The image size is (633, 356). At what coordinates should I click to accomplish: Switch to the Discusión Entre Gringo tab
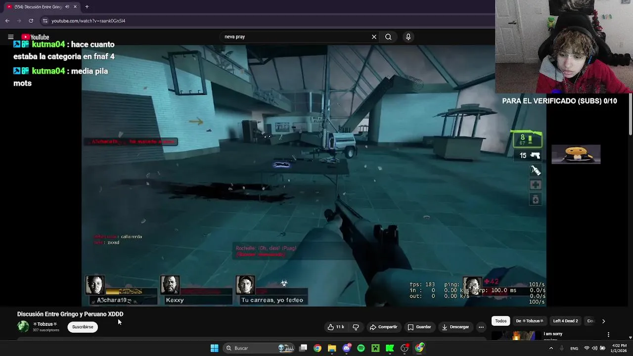(x=42, y=7)
